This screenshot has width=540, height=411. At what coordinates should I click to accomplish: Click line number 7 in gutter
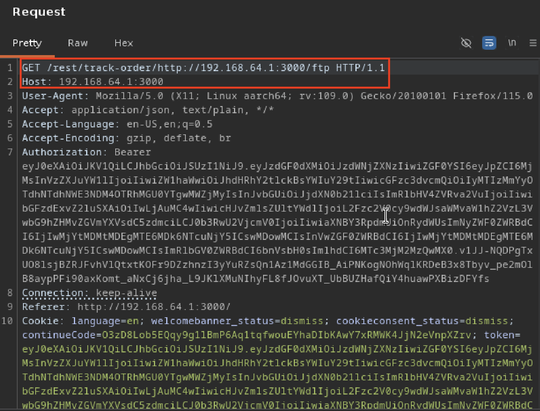pos(10,152)
